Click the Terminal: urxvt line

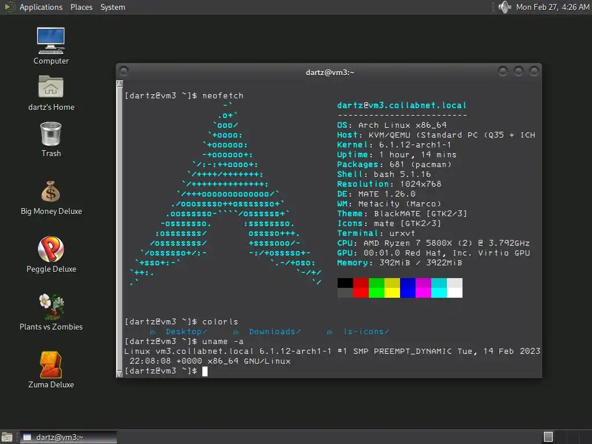point(376,233)
